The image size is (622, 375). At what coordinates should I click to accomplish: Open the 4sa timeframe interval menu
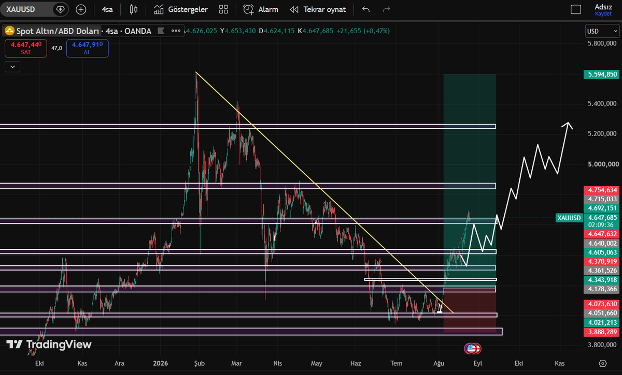tap(107, 9)
